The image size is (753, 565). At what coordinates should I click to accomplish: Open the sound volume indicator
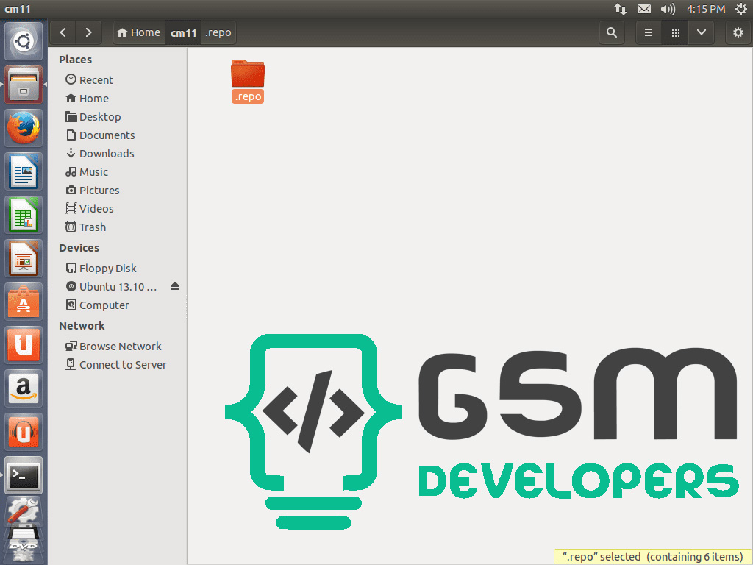[668, 9]
